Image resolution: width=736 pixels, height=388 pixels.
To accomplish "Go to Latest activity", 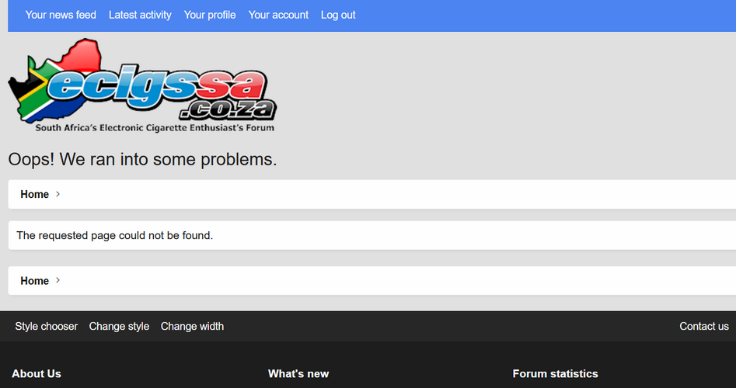I will pyautogui.click(x=140, y=15).
